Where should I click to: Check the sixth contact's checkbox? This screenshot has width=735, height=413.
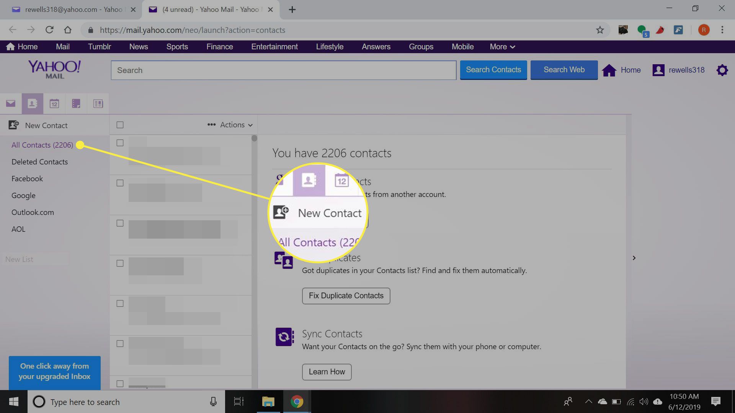(x=120, y=343)
